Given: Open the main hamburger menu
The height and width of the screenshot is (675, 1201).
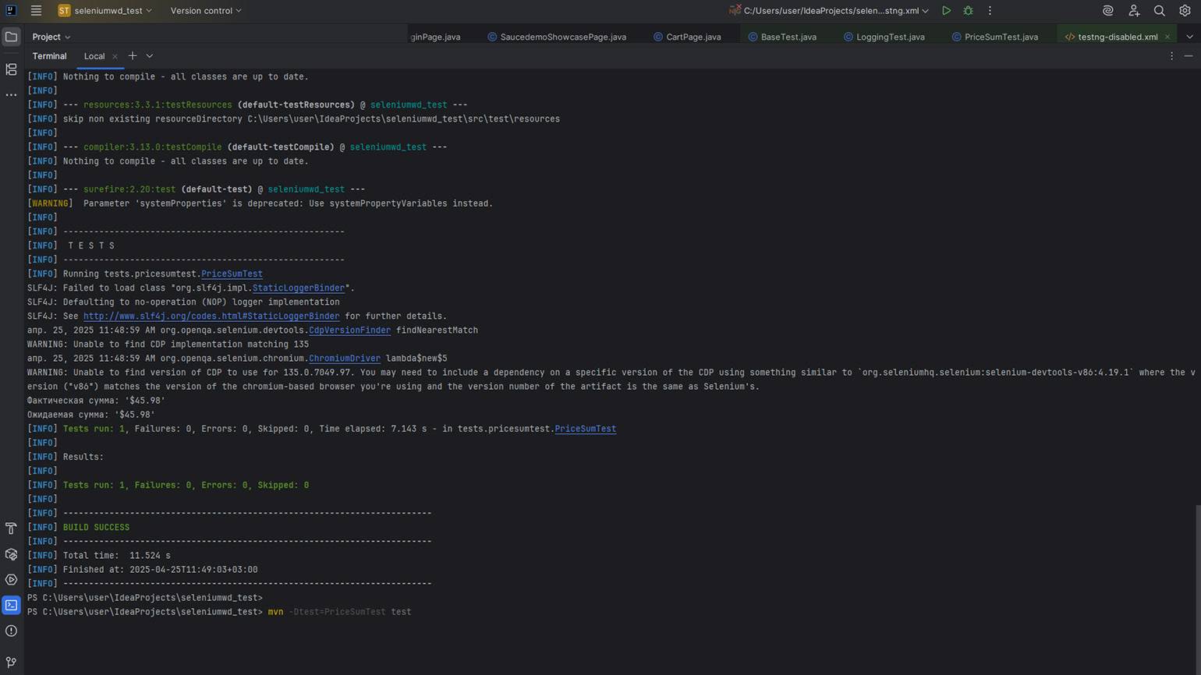Looking at the screenshot, I should coord(36,11).
